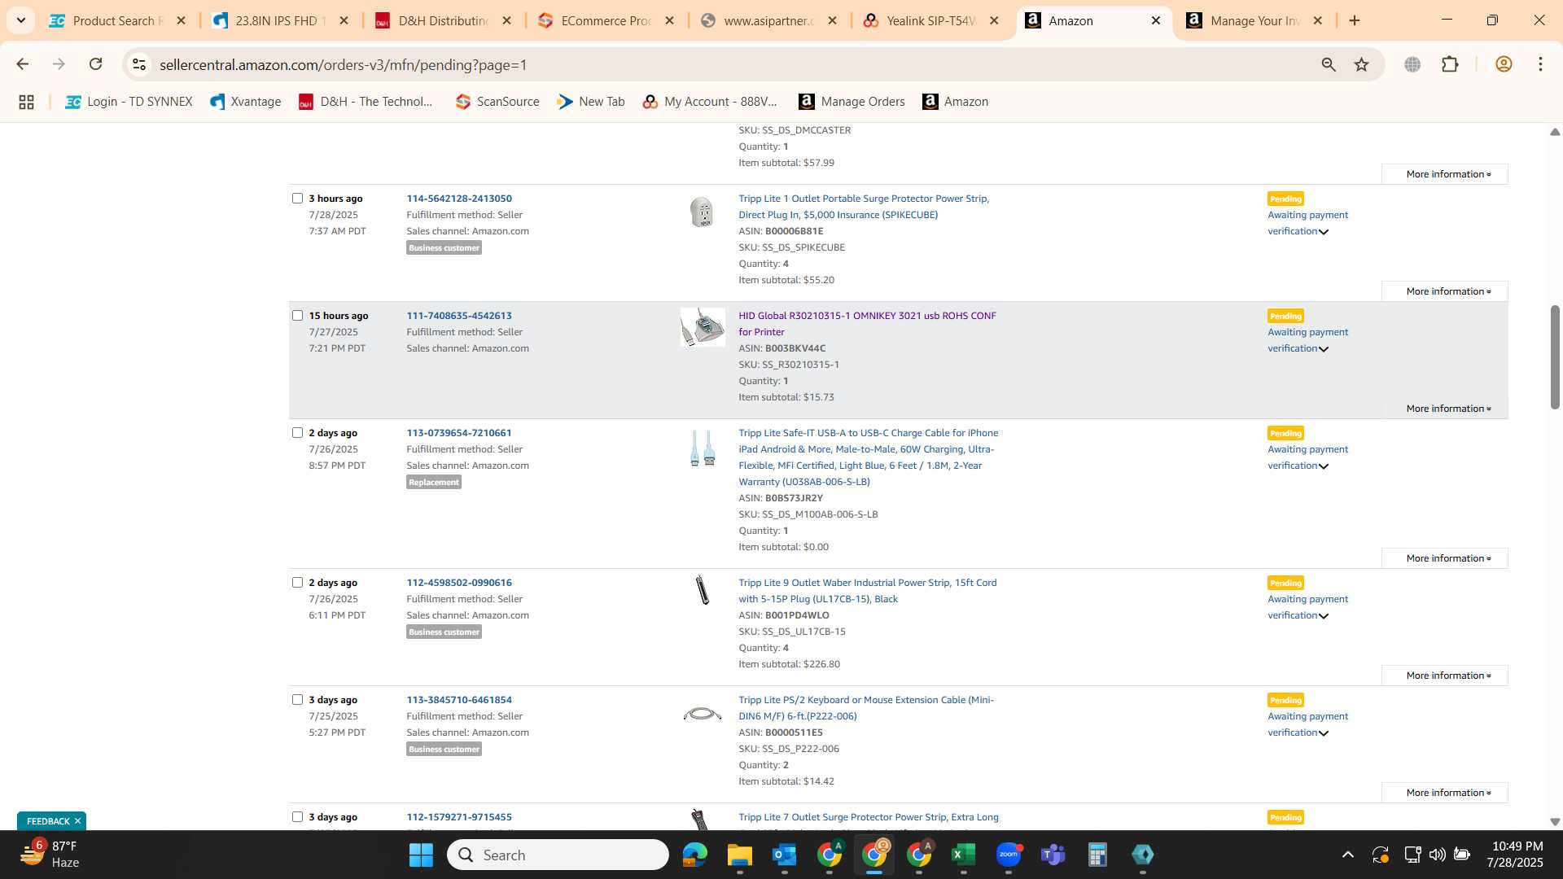Open File Explorer from taskbar

pyautogui.click(x=739, y=855)
